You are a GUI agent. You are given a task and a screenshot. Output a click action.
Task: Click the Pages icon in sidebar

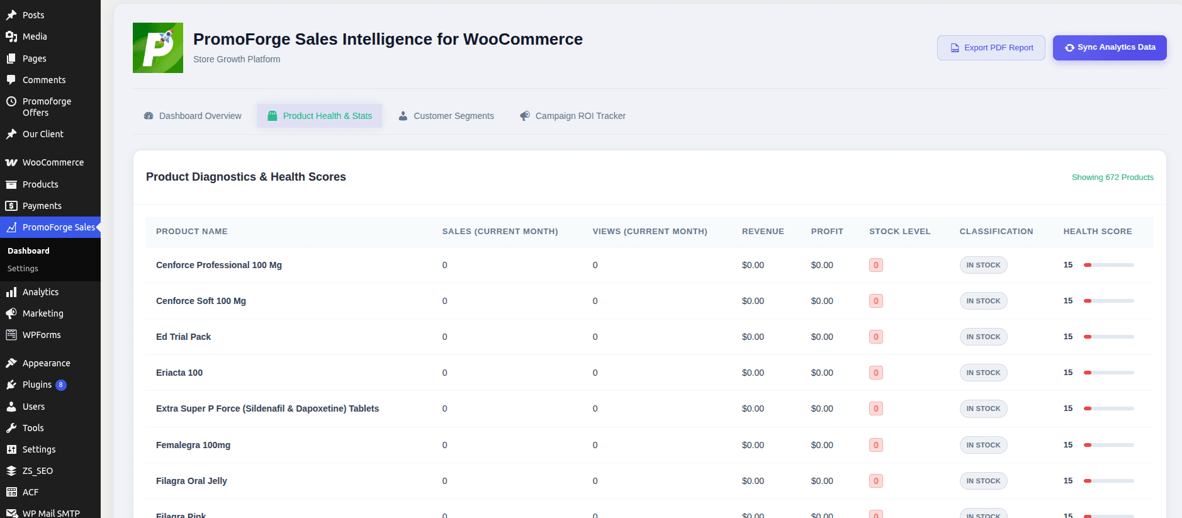click(11, 59)
